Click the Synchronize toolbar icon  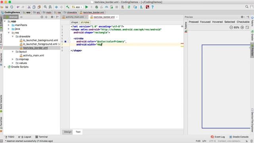point(12,7)
